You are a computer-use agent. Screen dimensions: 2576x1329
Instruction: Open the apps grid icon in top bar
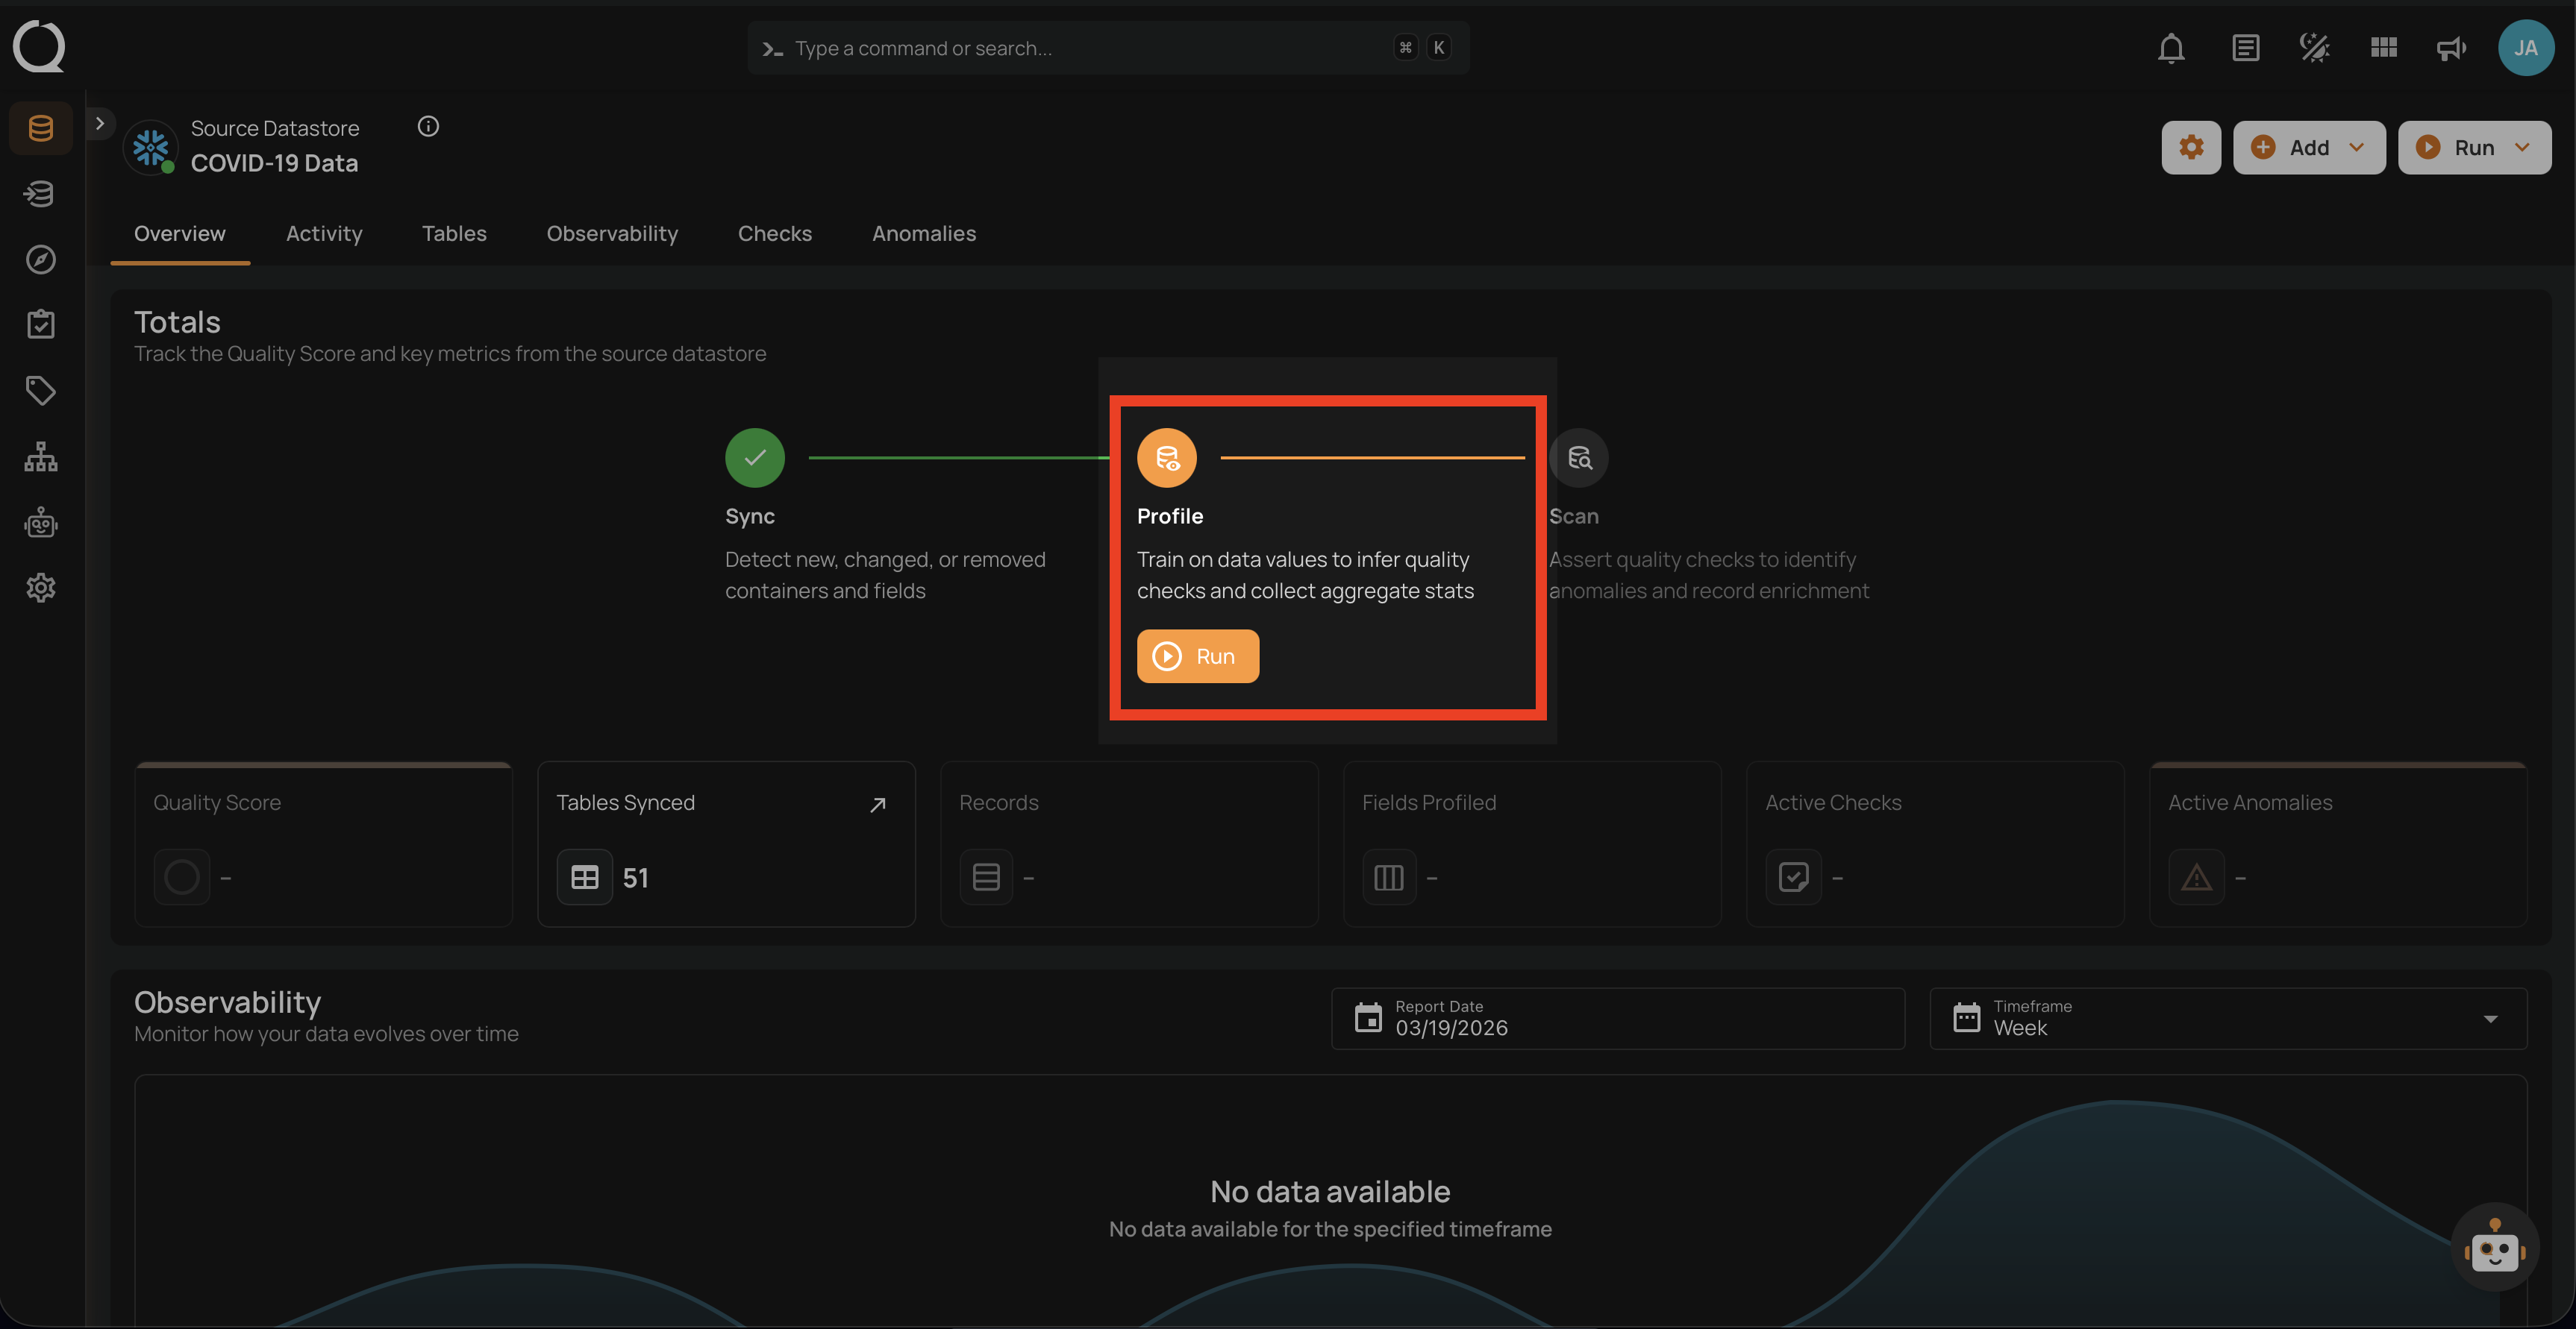(x=2383, y=47)
